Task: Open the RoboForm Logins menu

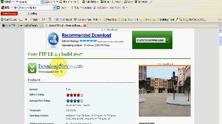Action: coord(52,2)
